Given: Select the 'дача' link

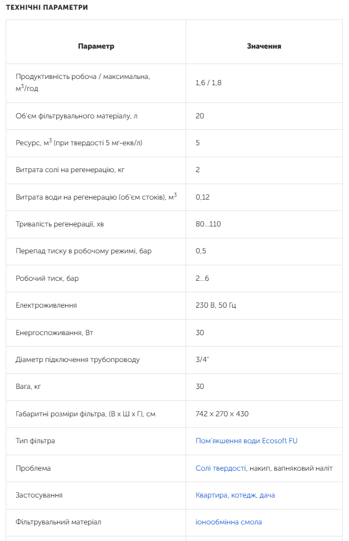Looking at the screenshot, I should pos(267,495).
